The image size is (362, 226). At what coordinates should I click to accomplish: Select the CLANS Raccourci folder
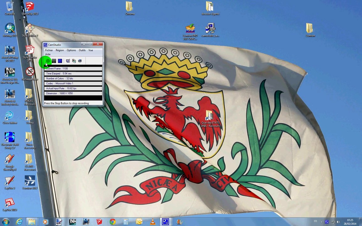pos(30,163)
